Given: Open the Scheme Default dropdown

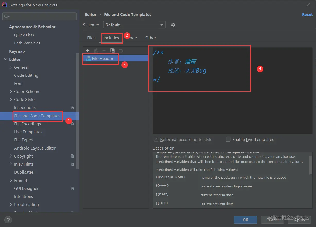Looking at the screenshot, I should (134, 25).
